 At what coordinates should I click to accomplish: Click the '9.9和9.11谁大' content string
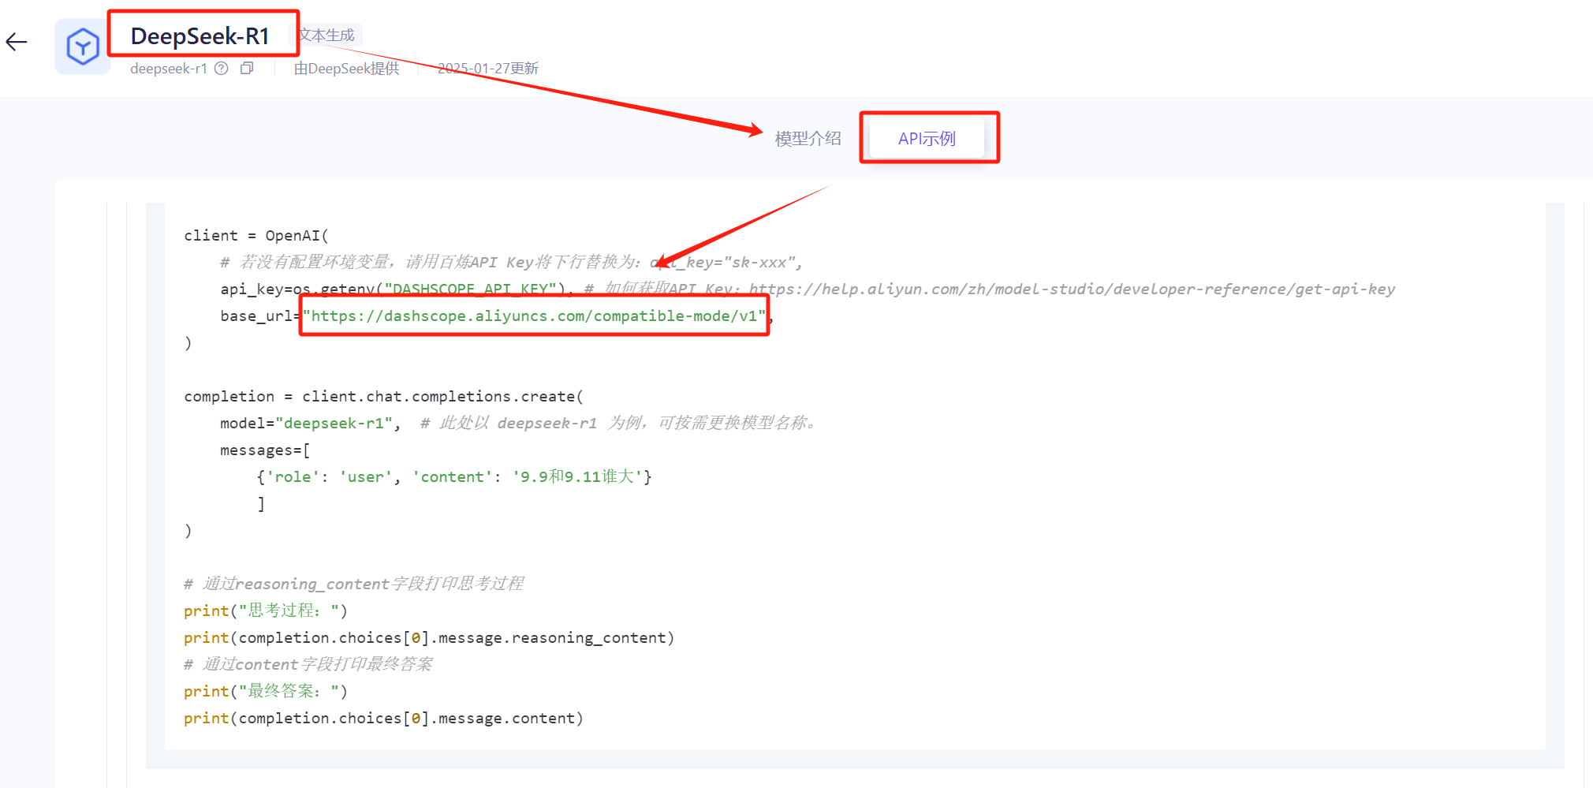(577, 477)
